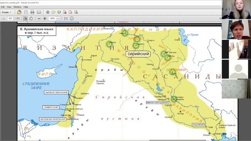Select the bottom video thumbnail with wallpaper

pos(236,89)
